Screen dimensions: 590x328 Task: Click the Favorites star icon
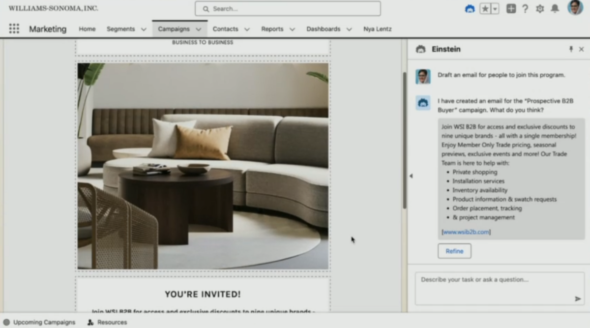tap(485, 9)
